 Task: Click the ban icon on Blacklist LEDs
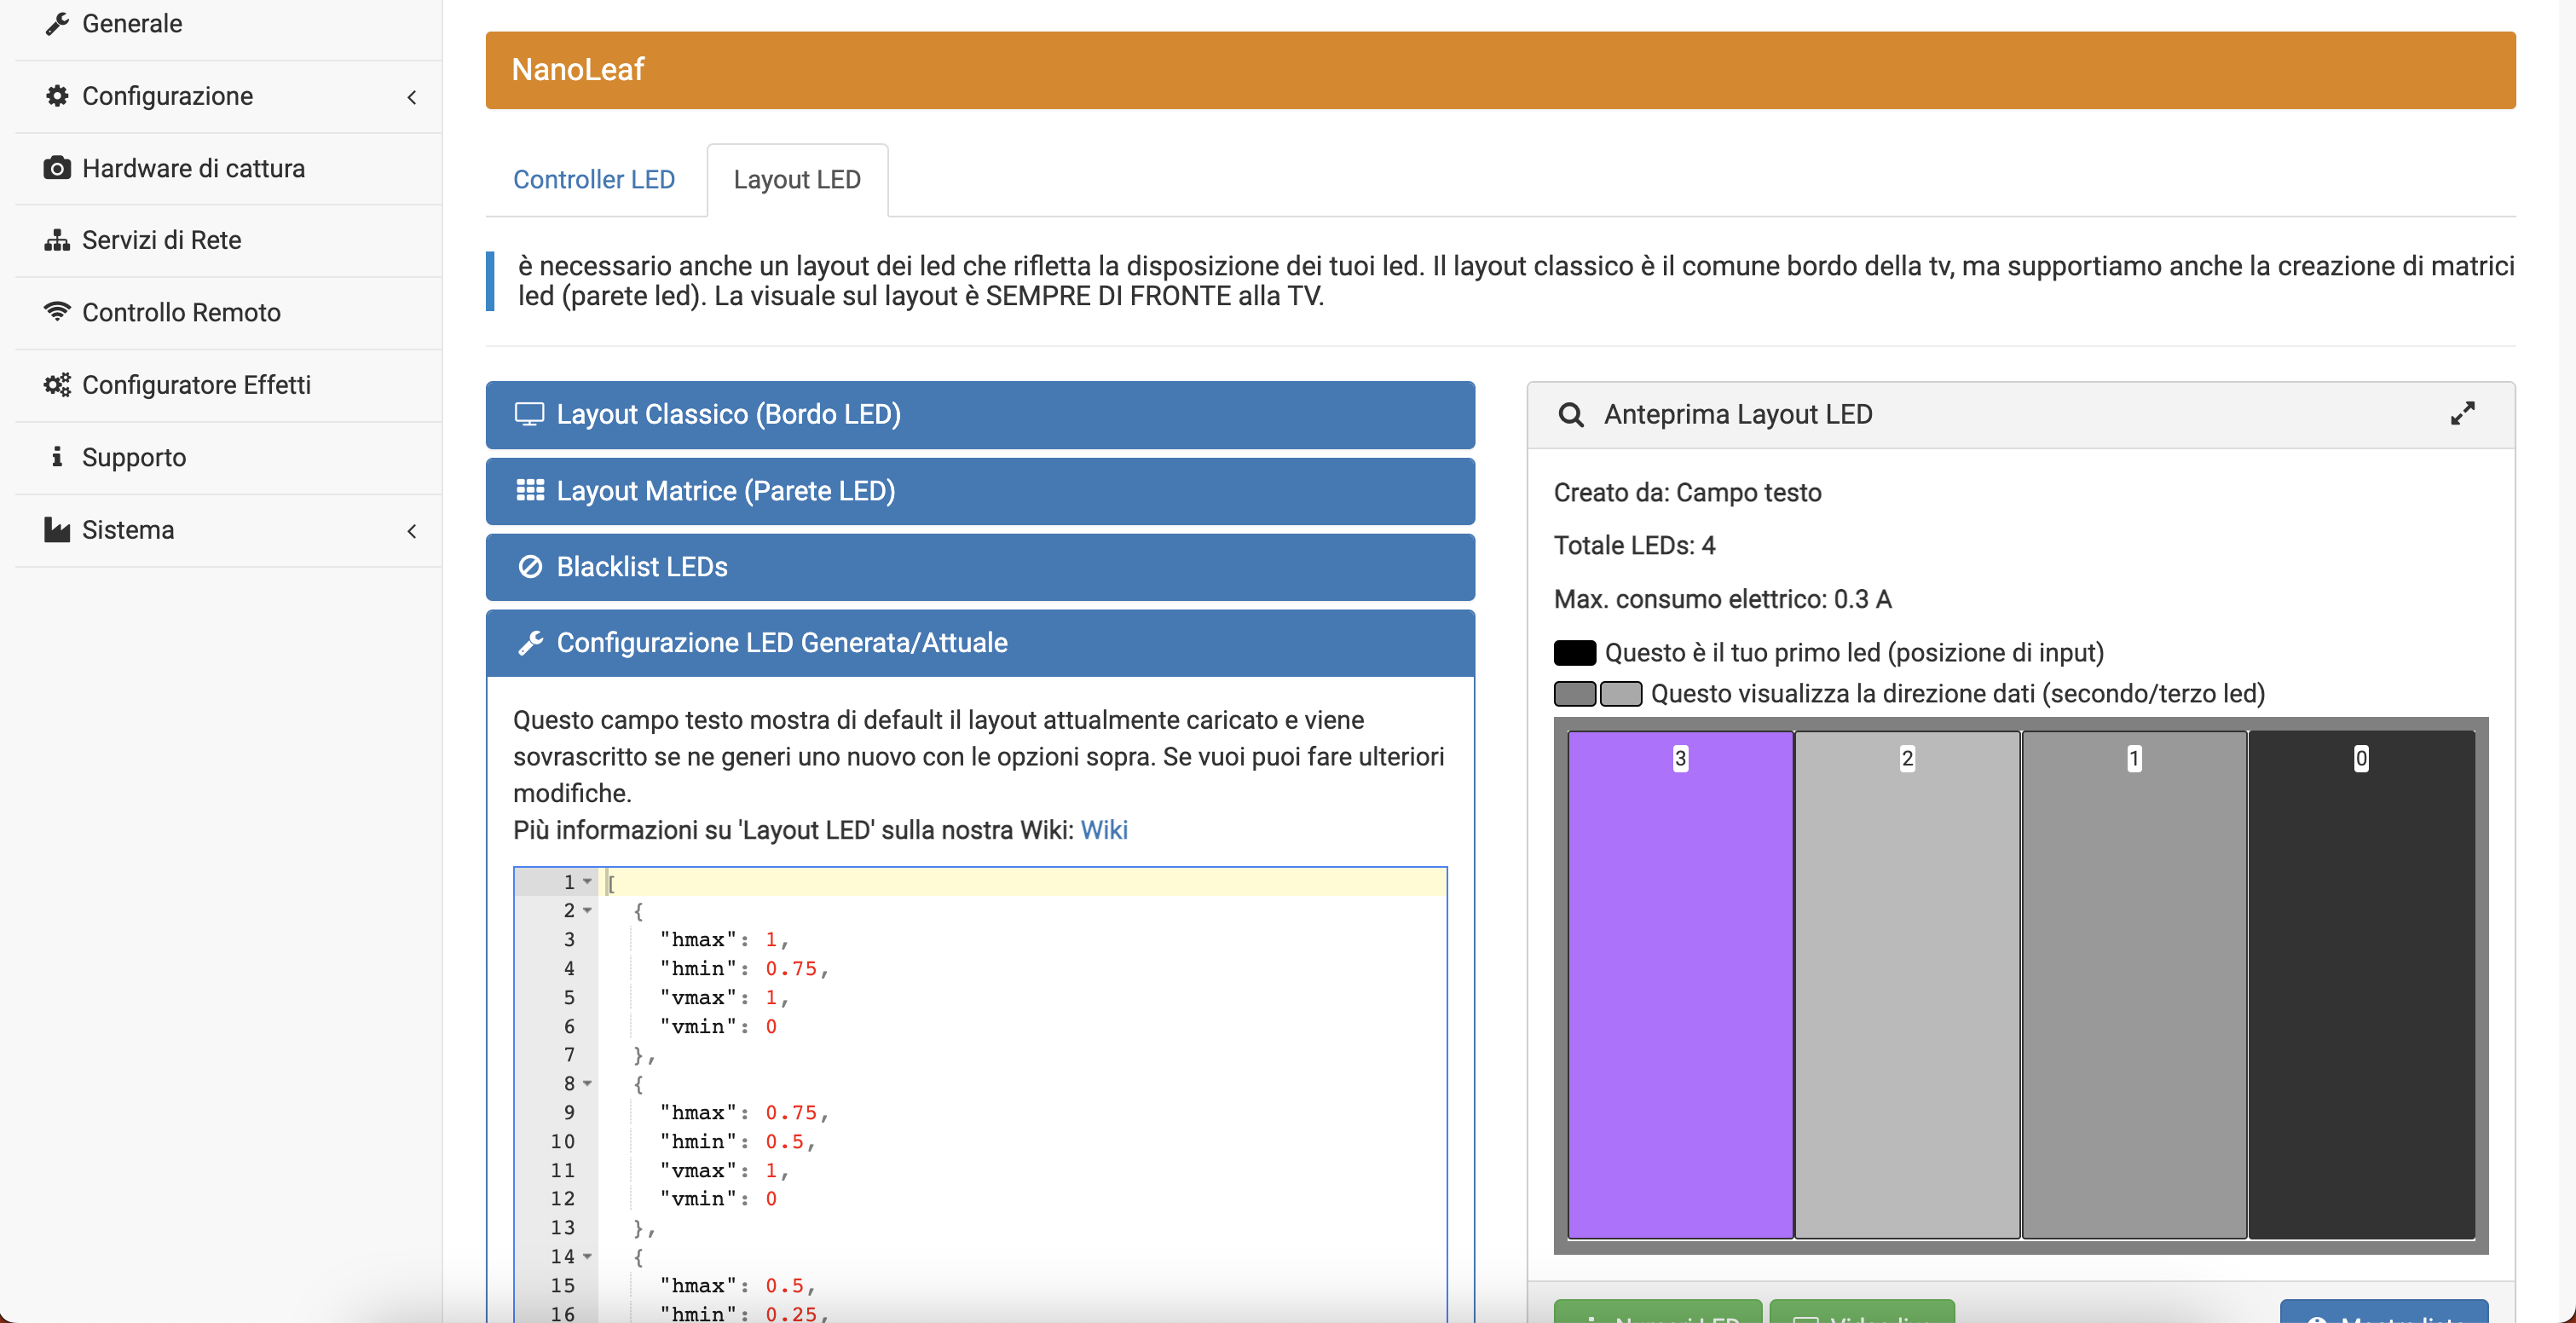pyautogui.click(x=530, y=567)
